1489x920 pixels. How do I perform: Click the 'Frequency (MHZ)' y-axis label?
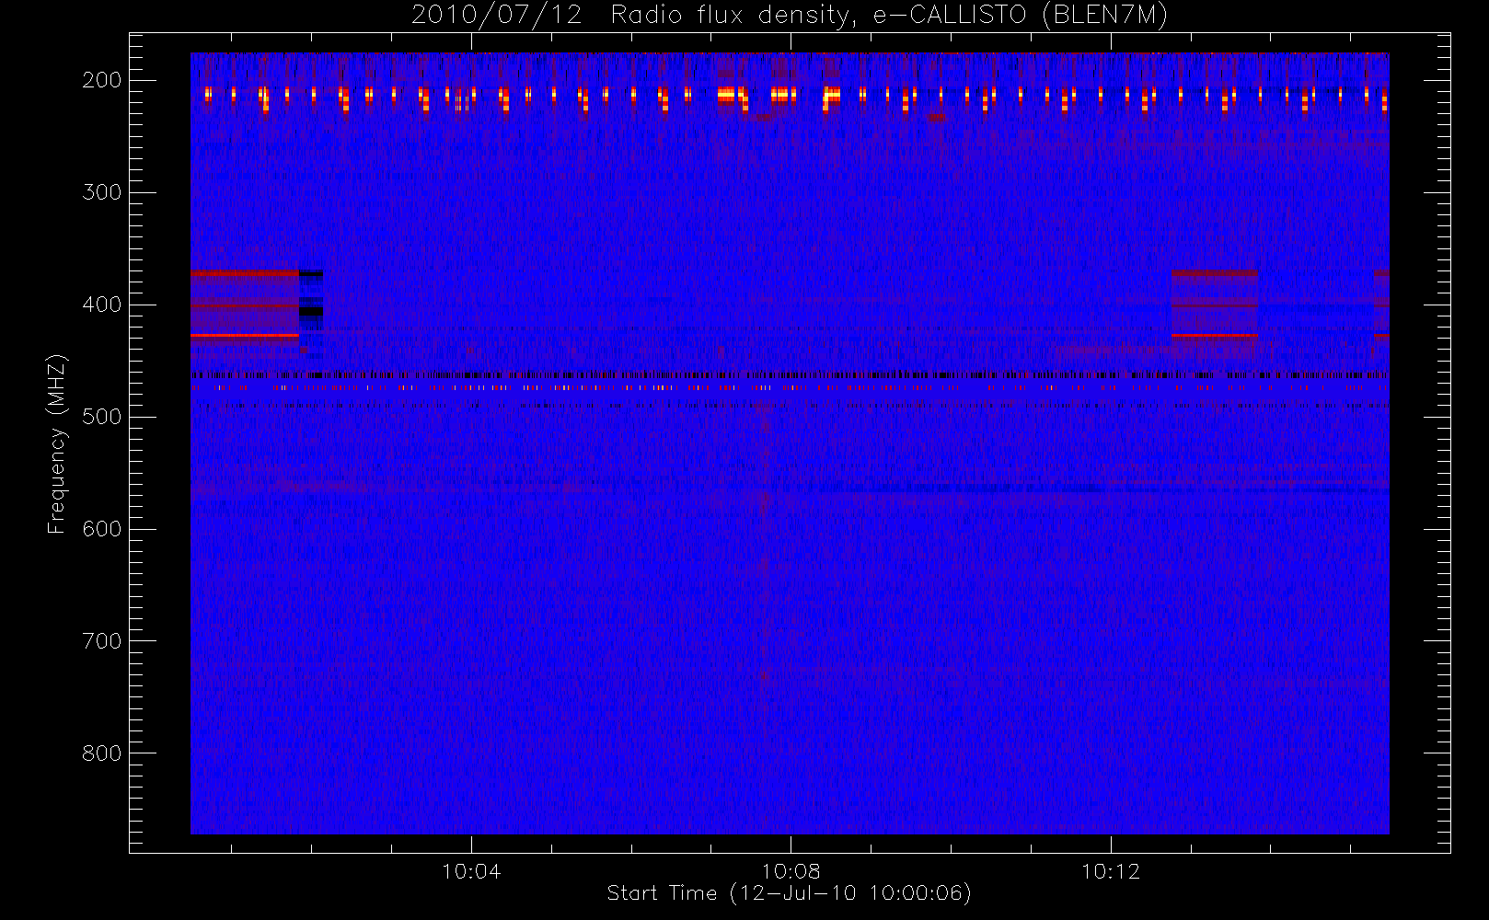[57, 444]
